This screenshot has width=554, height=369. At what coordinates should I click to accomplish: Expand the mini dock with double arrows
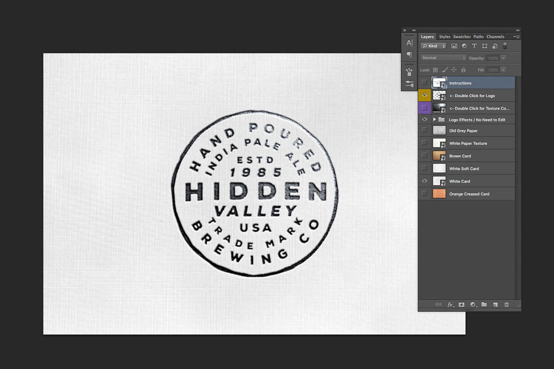[414, 30]
